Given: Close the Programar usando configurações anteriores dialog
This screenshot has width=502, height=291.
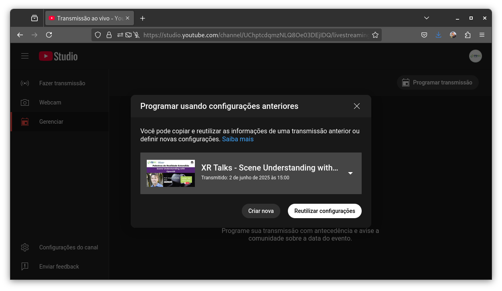Looking at the screenshot, I should [x=357, y=106].
